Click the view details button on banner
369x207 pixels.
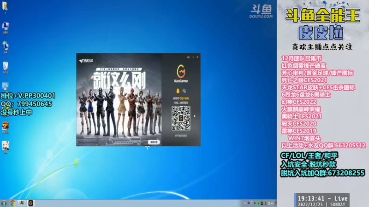click(154, 142)
